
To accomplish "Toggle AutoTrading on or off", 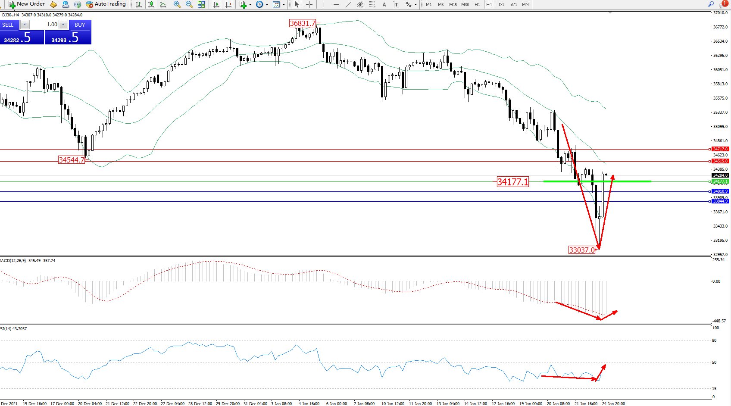I will (x=106, y=4).
